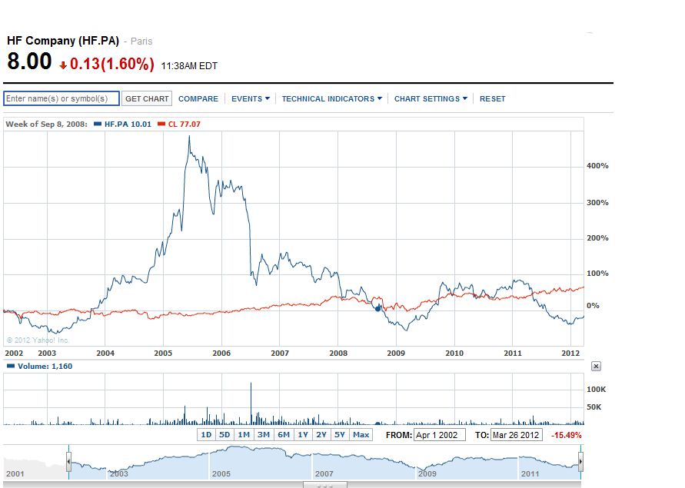Select the 5D time range

(x=224, y=435)
